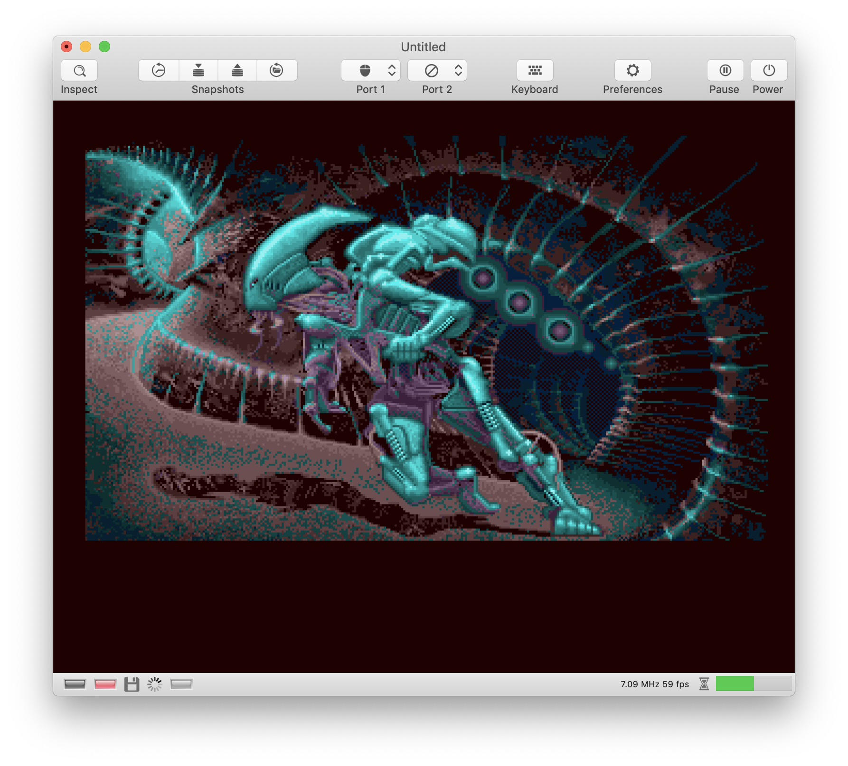The height and width of the screenshot is (766, 848).
Task: Click the Untitled window title
Action: [424, 47]
